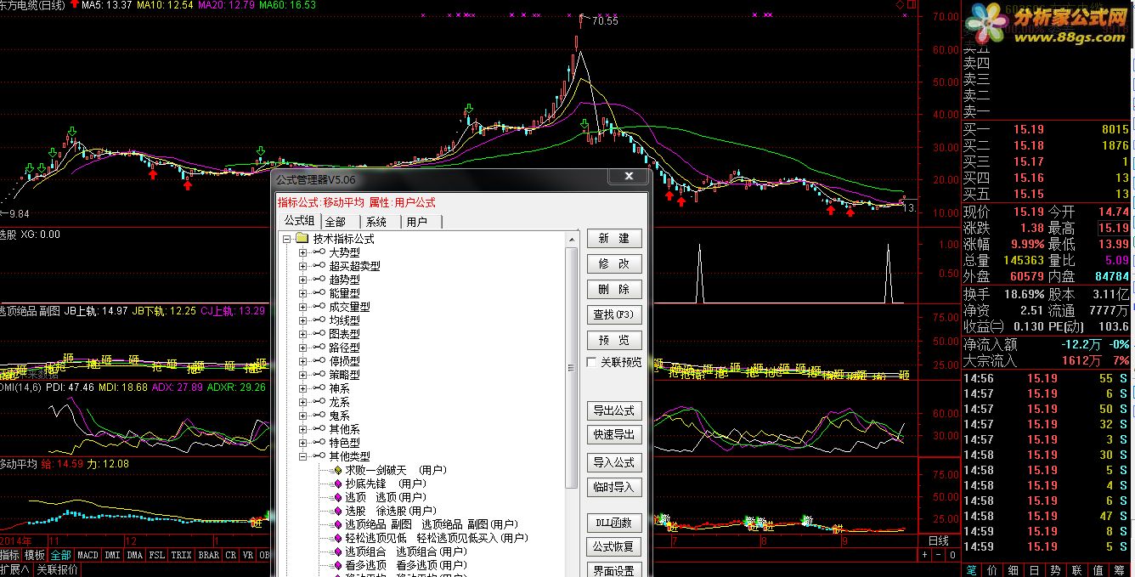Select the MACD indicator tab

click(88, 555)
